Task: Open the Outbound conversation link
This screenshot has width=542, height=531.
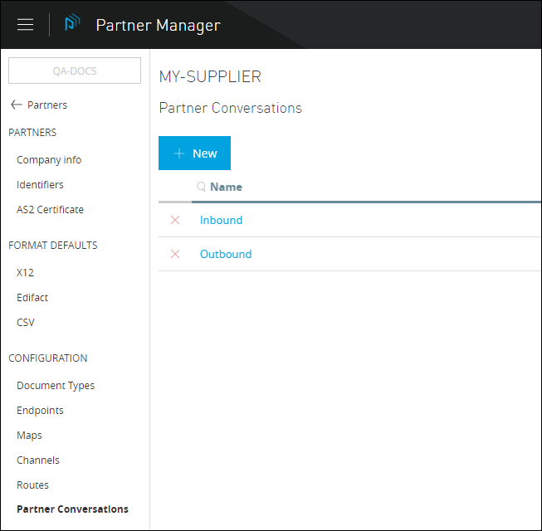Action: [x=225, y=254]
